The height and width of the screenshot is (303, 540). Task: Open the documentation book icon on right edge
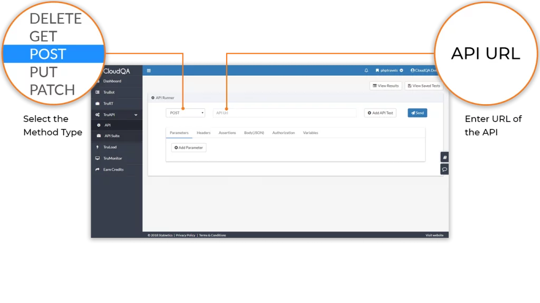coord(445,157)
